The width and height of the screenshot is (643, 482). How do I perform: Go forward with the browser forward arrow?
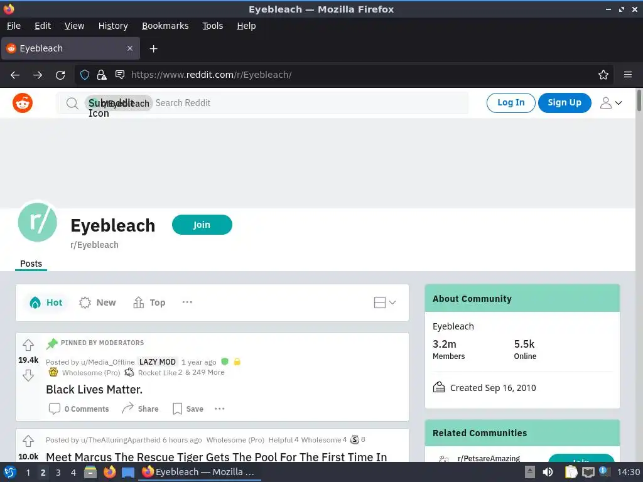(38, 75)
